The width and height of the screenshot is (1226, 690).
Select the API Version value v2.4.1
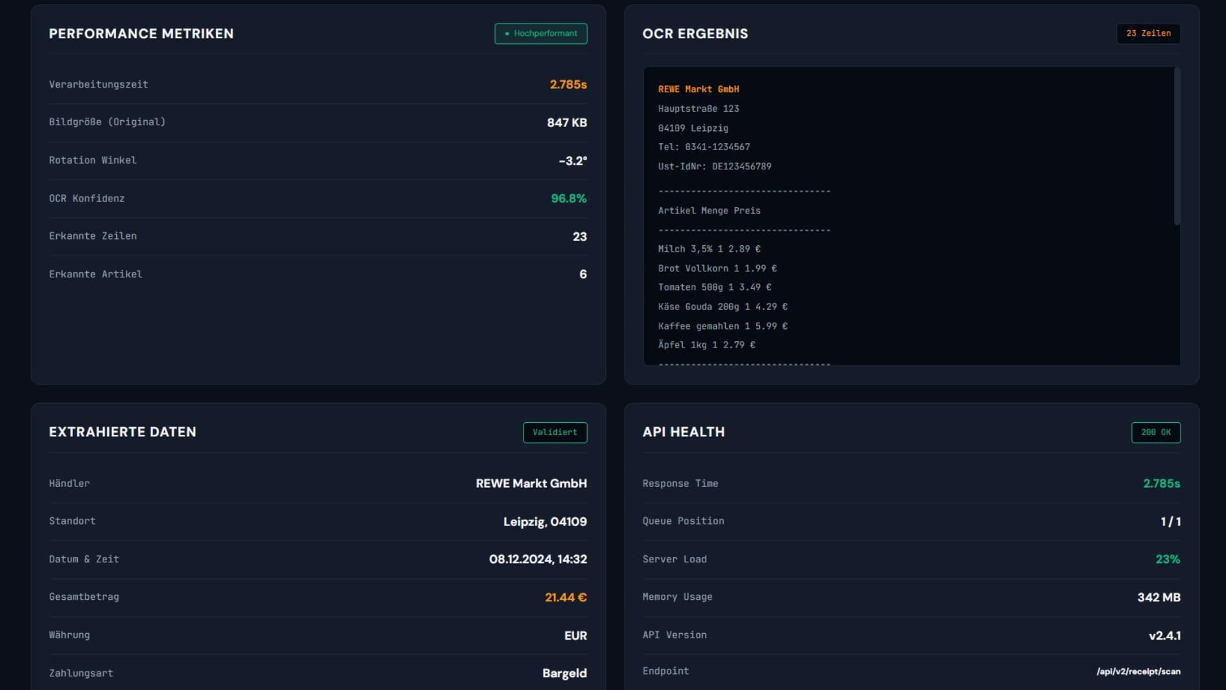1165,636
